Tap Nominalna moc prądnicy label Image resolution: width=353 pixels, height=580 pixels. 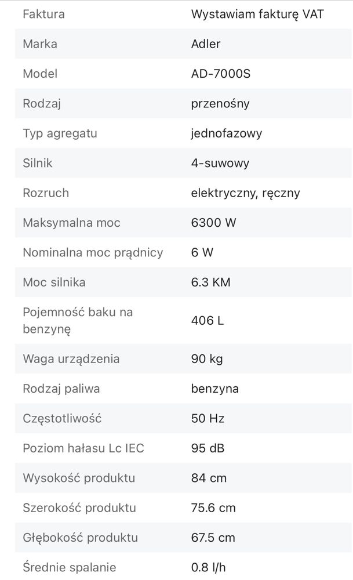click(93, 253)
